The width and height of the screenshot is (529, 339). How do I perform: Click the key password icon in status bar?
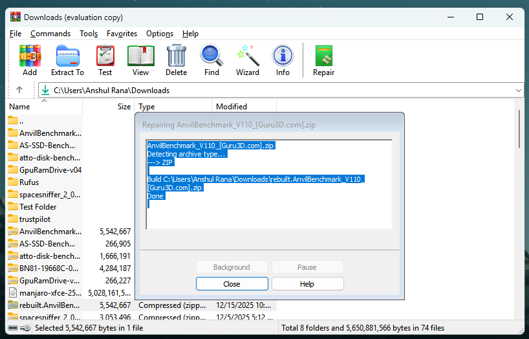tap(25, 328)
